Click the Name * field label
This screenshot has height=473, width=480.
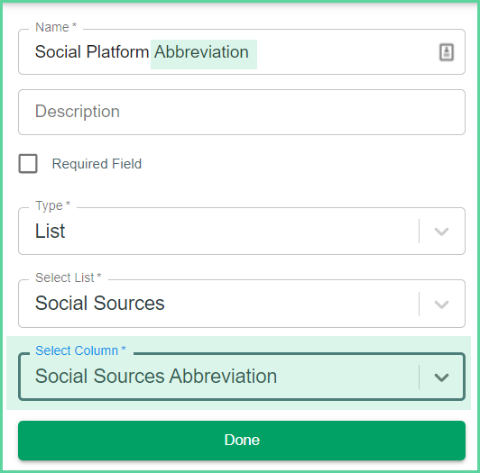tap(56, 27)
